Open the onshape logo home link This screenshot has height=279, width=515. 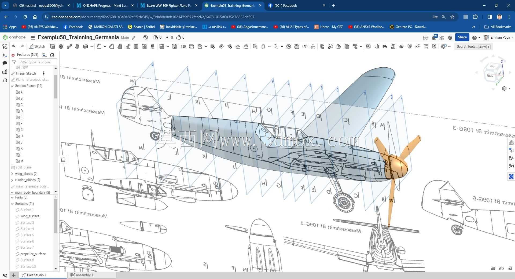point(14,37)
